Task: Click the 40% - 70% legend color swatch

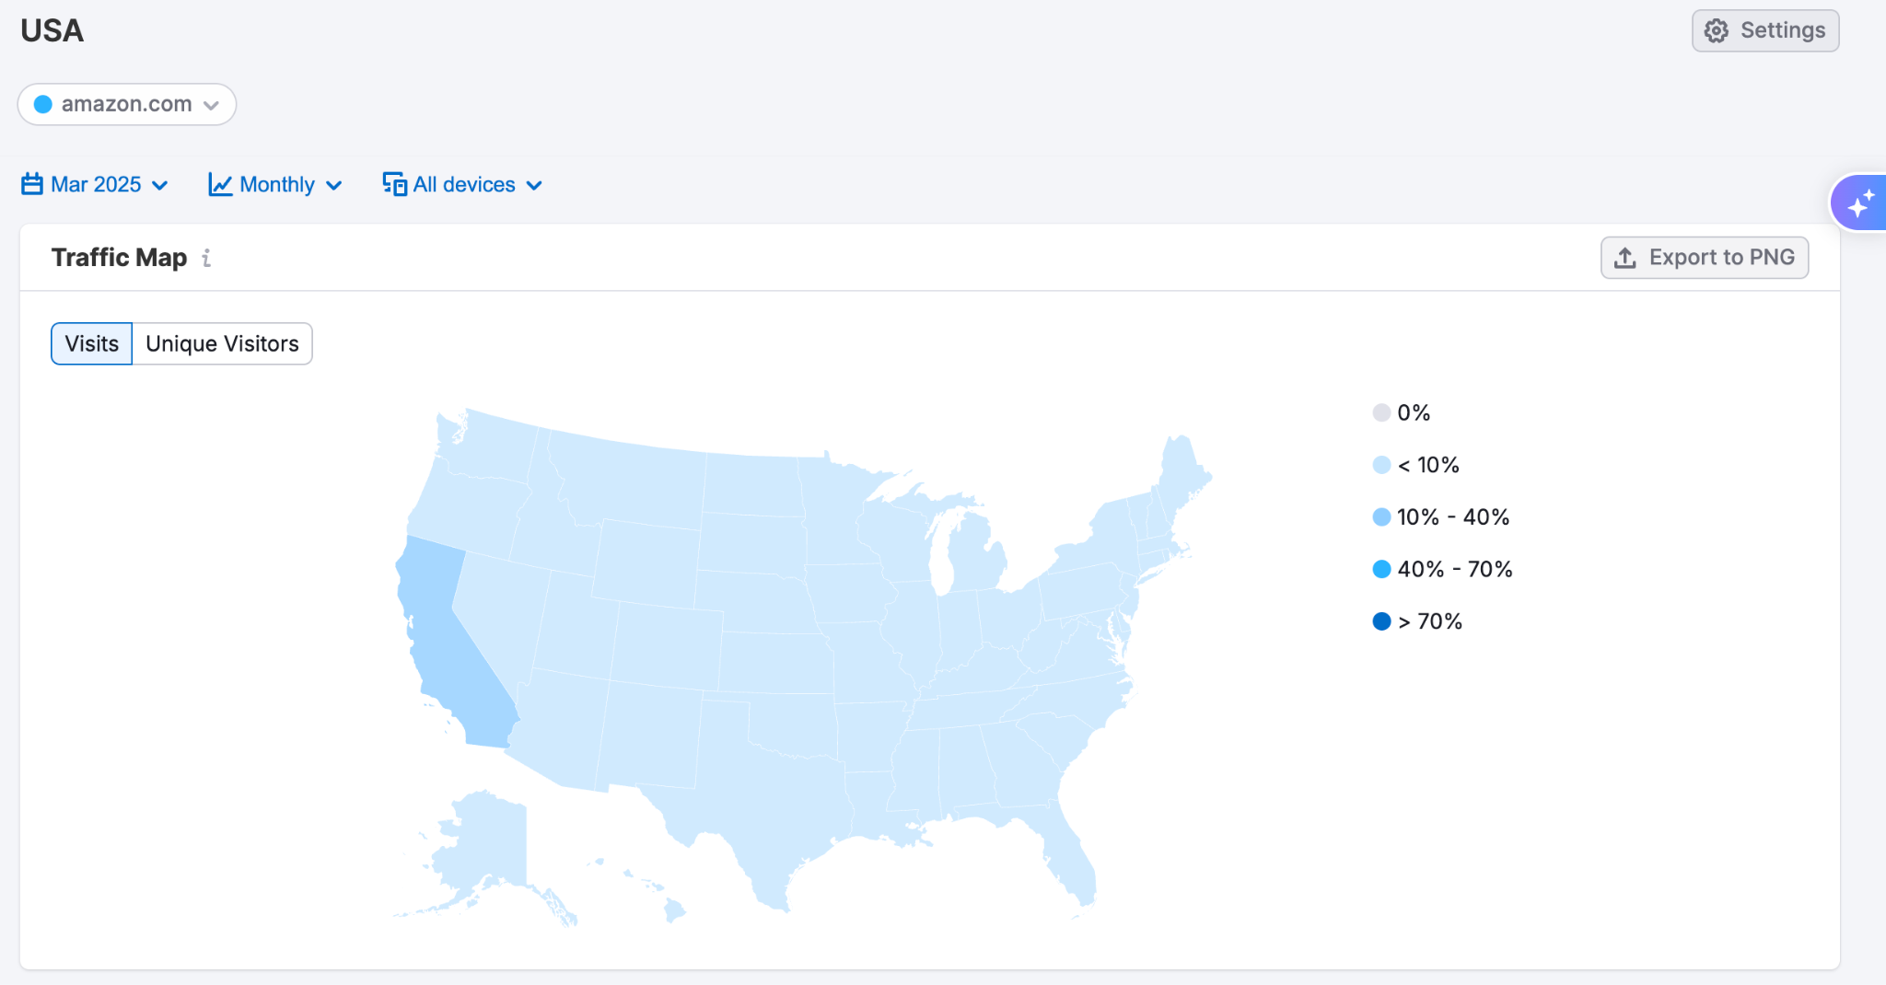Action: 1380,568
